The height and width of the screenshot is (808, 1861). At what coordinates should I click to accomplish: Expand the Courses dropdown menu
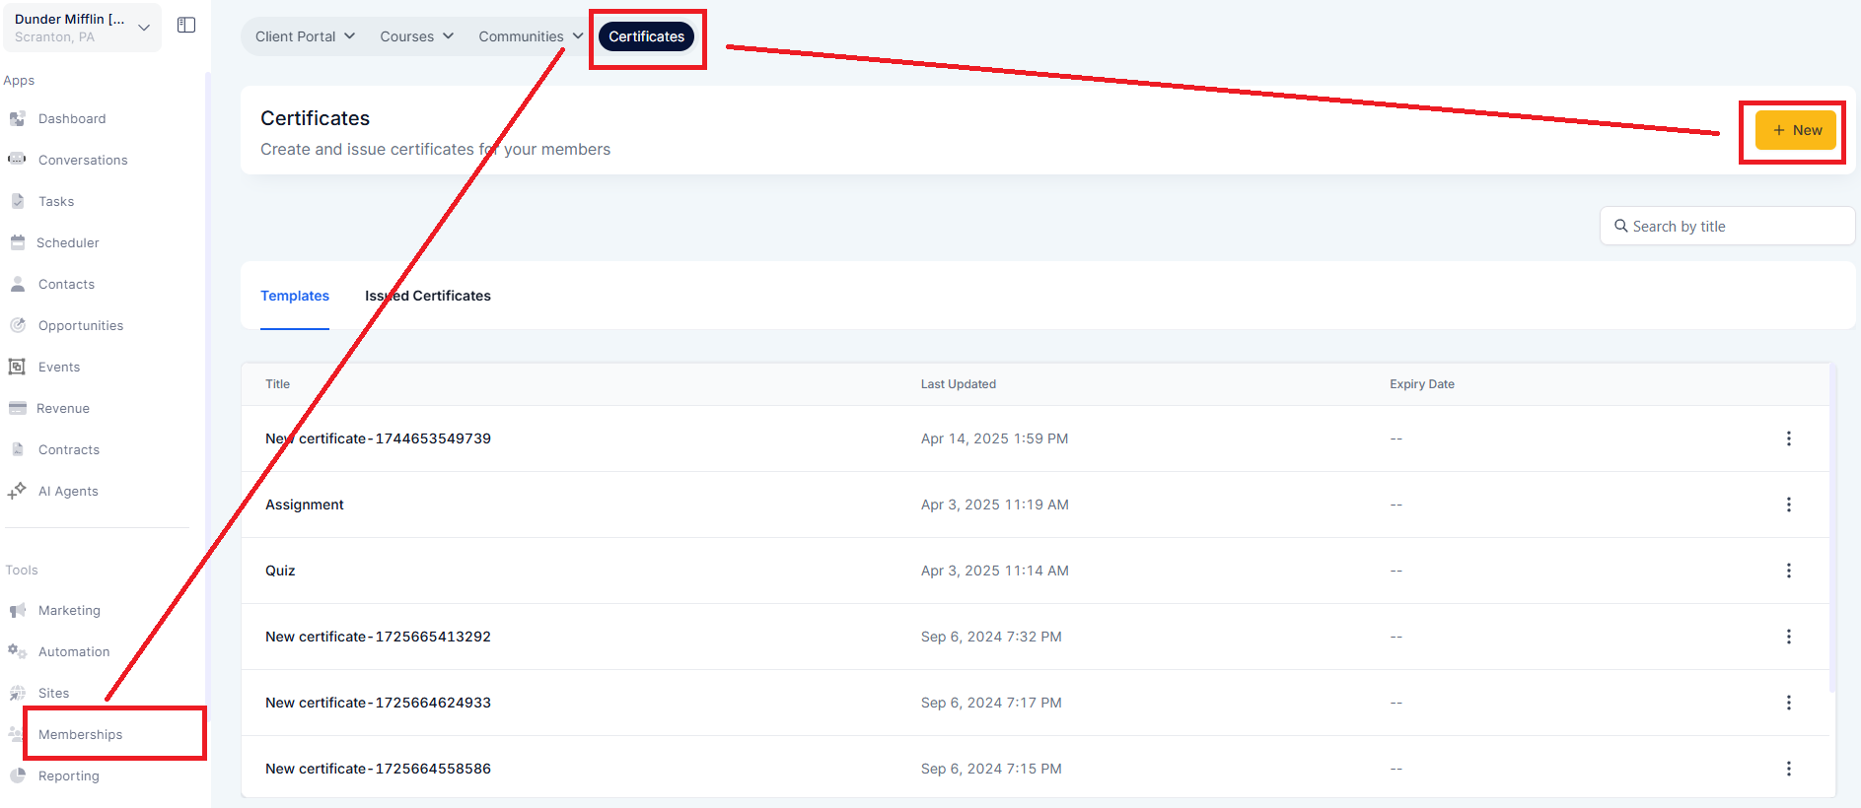tap(417, 36)
